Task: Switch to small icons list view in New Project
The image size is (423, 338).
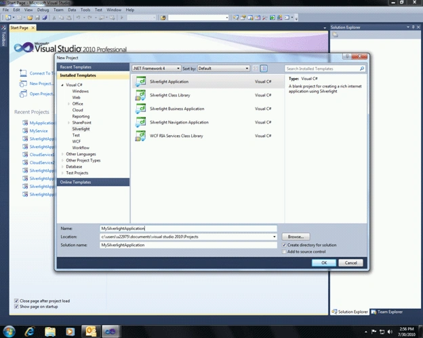Action: (255, 69)
